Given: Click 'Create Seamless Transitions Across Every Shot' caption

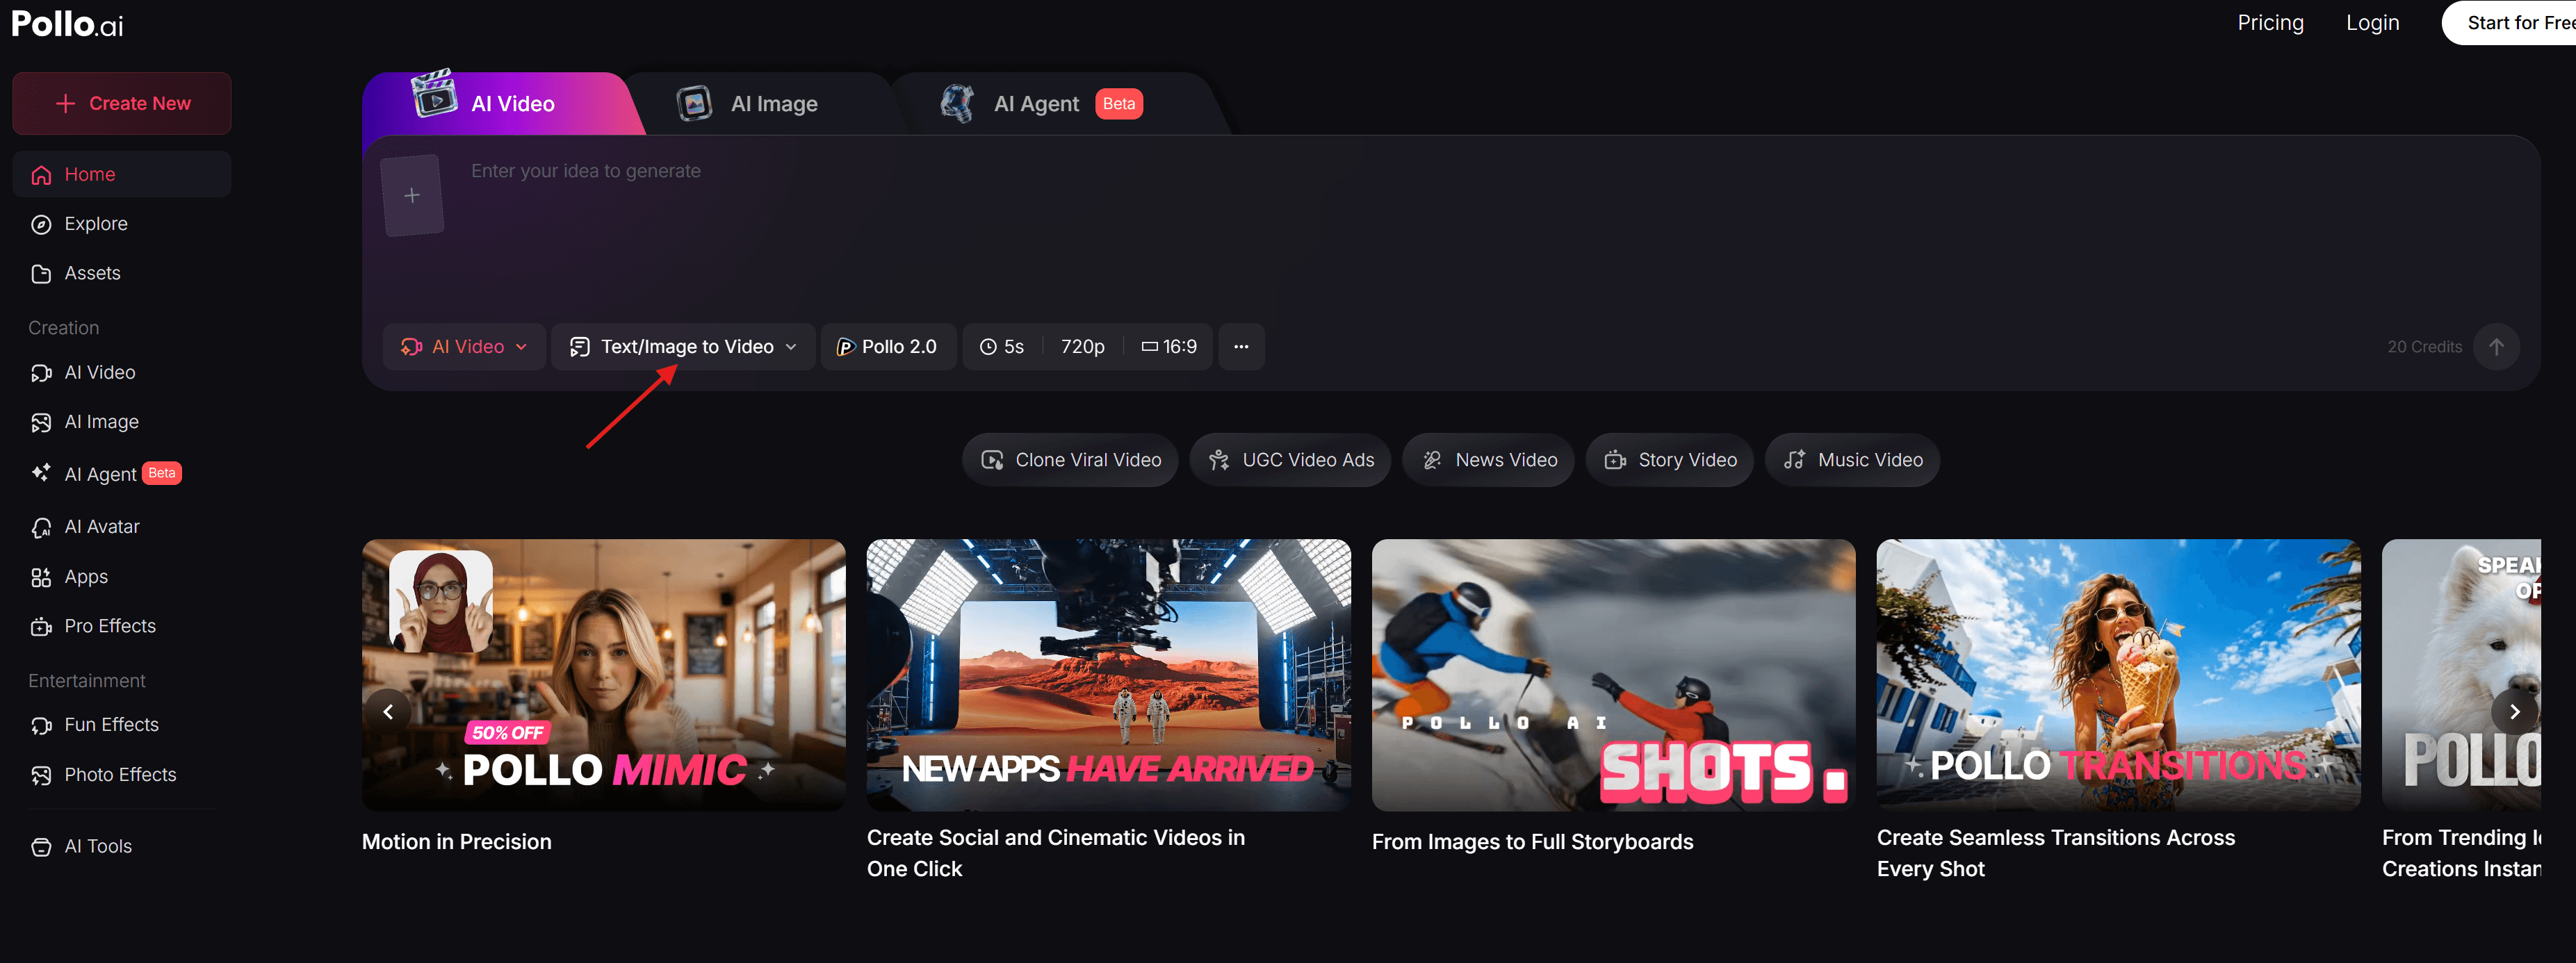Looking at the screenshot, I should point(2055,853).
